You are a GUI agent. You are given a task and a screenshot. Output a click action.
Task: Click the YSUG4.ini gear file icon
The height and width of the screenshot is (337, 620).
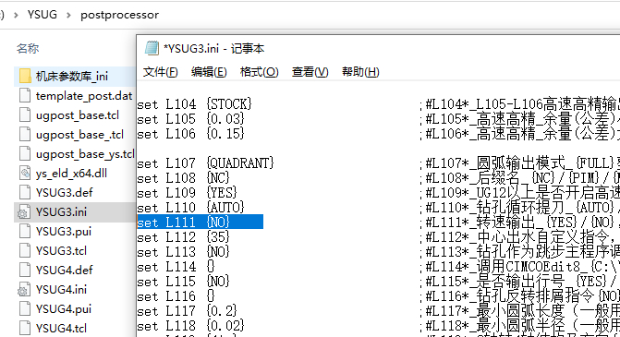(24, 289)
